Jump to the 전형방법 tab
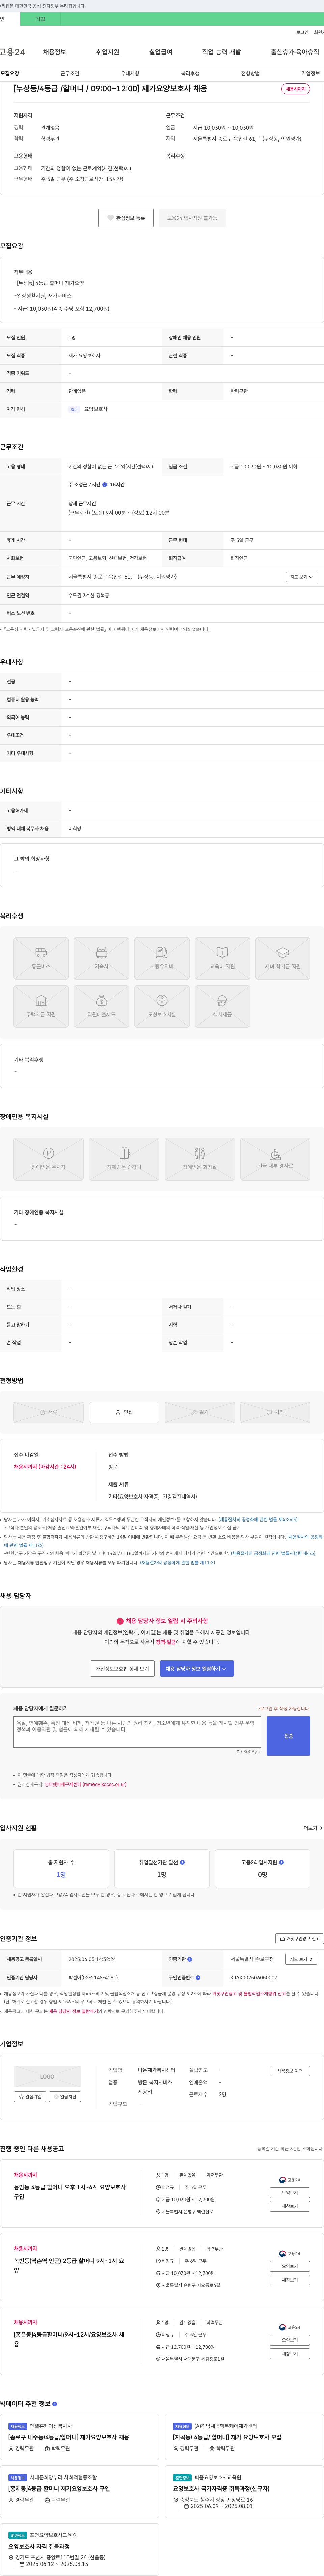The height and width of the screenshot is (2576, 324). point(250,73)
